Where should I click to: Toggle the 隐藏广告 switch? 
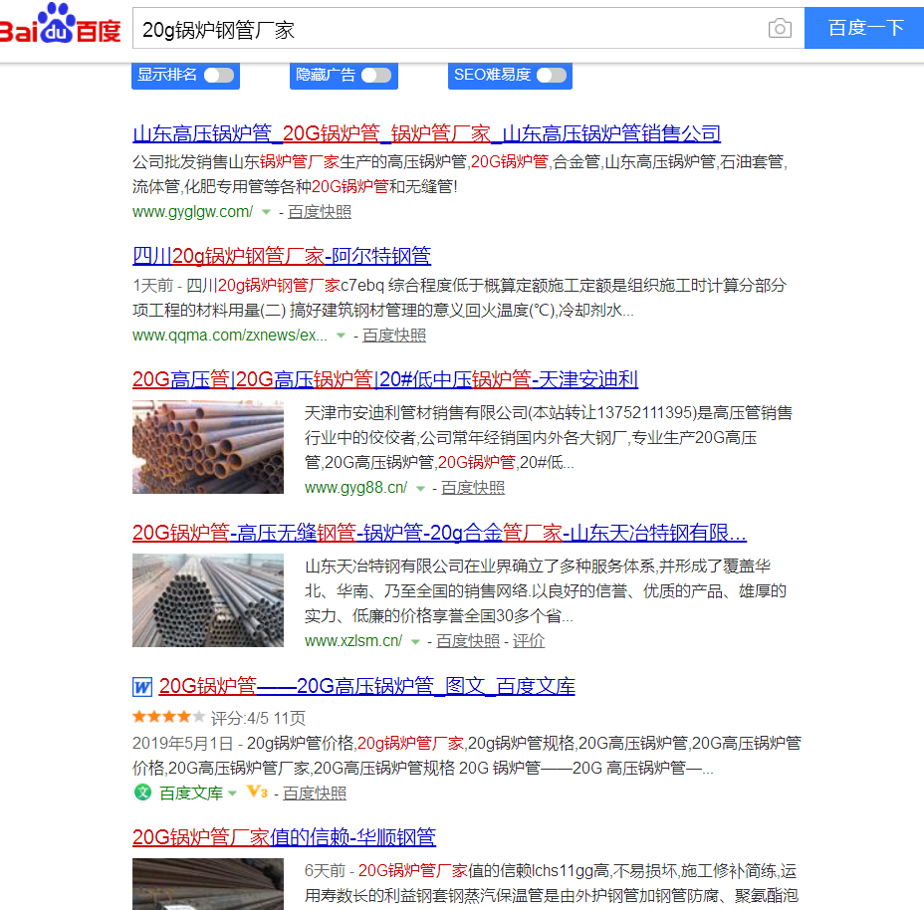pyautogui.click(x=376, y=76)
